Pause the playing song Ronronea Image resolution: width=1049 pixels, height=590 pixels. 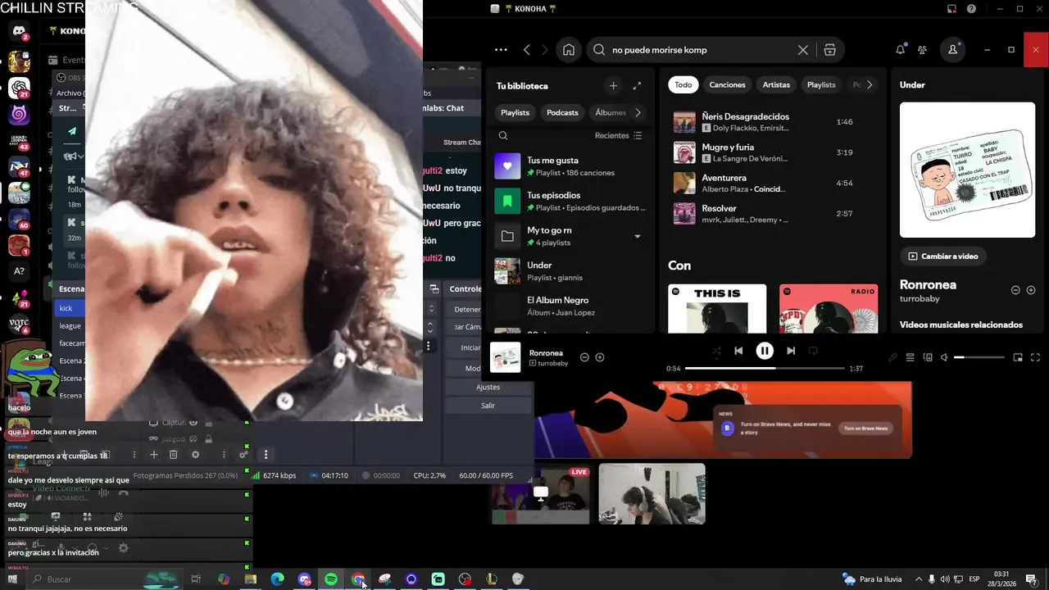coord(765,351)
